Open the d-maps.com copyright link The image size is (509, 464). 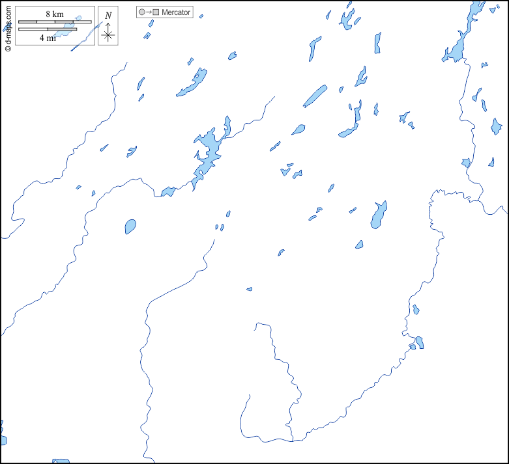tap(8, 29)
